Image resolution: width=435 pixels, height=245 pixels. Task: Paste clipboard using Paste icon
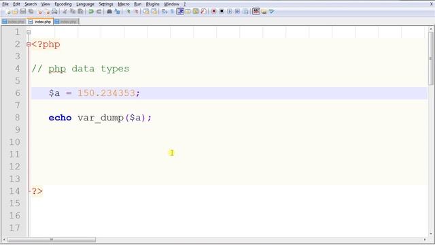click(80, 12)
